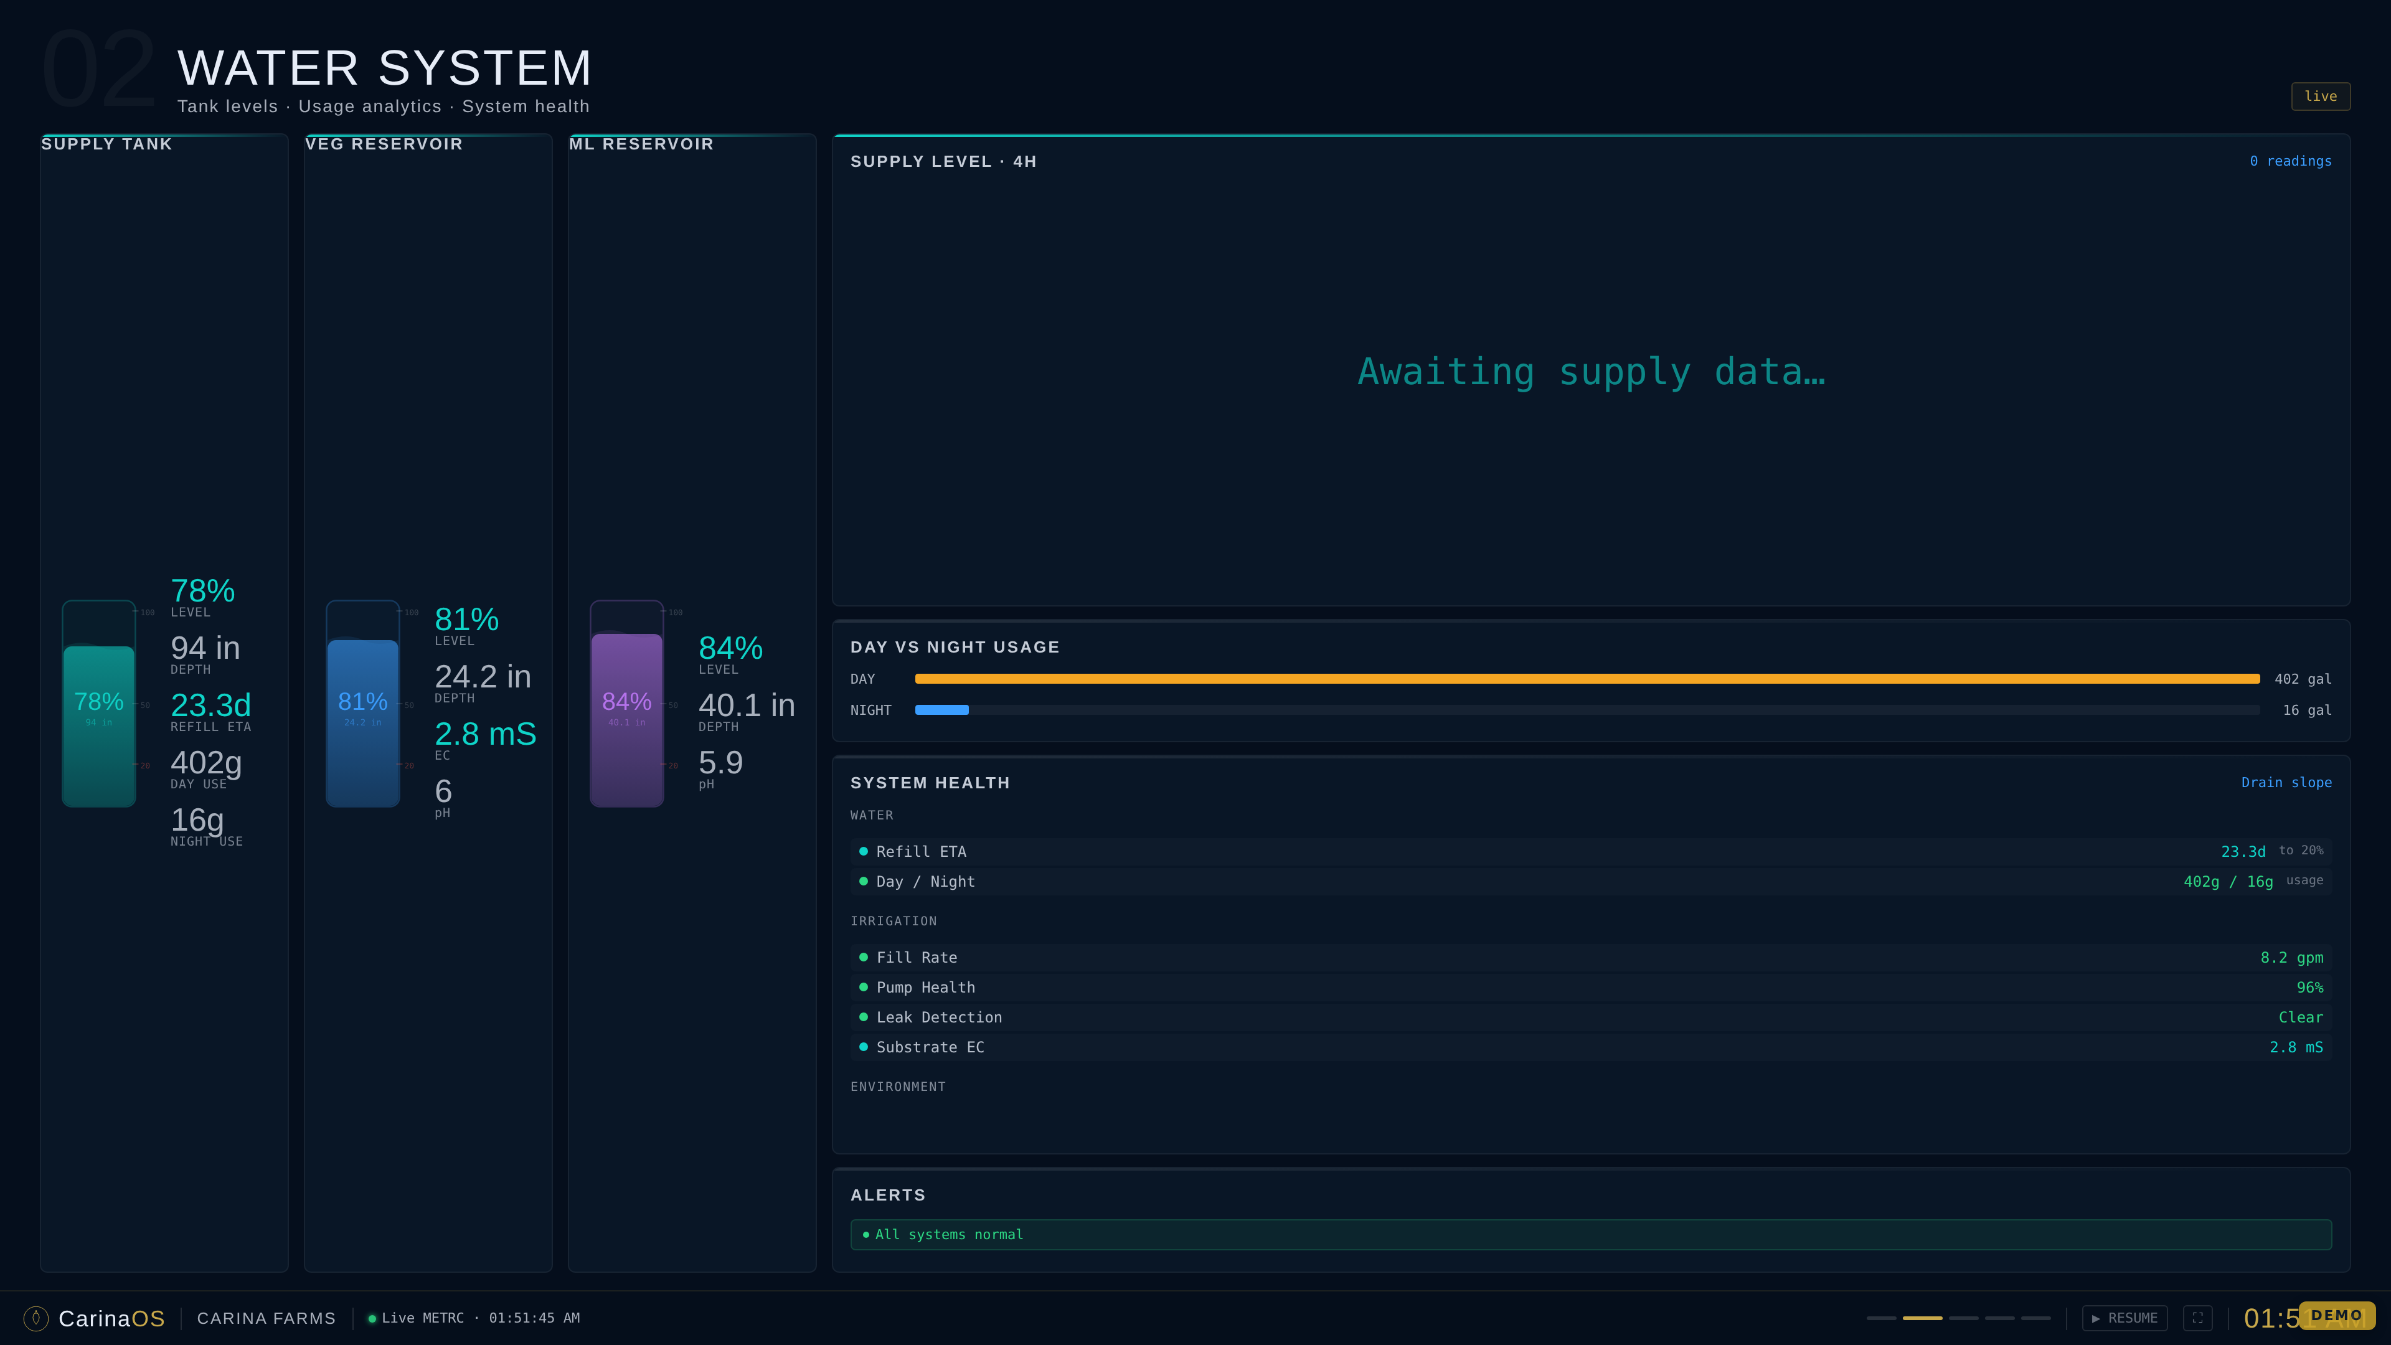2391x1345 pixels.
Task: Click the live badge at top right
Action: pos(2321,97)
